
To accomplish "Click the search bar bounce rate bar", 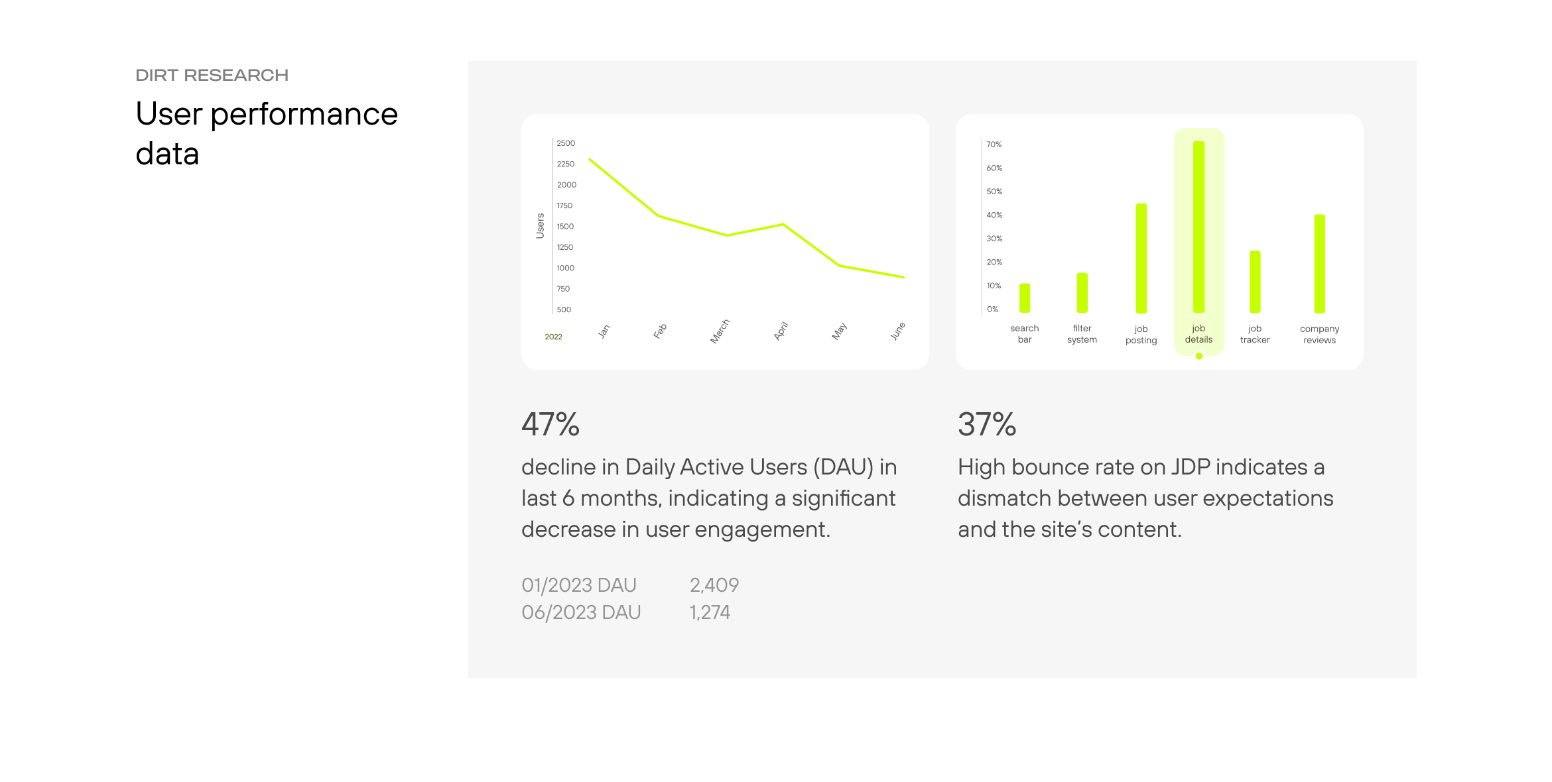I will (1025, 298).
